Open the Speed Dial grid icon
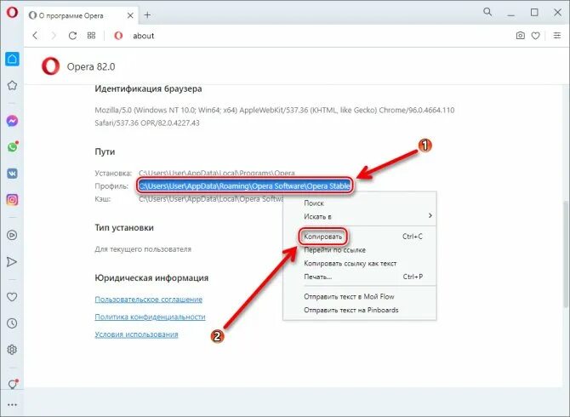Screen dimensions: 570x417 pyautogui.click(x=91, y=36)
